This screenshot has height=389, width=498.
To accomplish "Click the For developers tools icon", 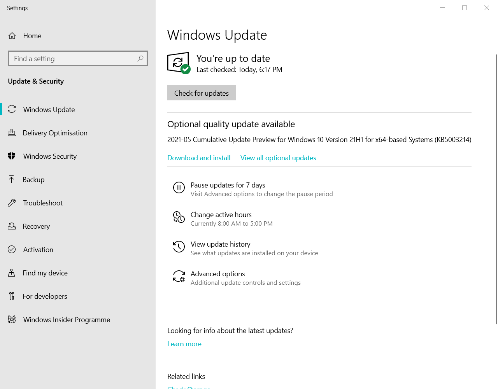I will pos(12,296).
